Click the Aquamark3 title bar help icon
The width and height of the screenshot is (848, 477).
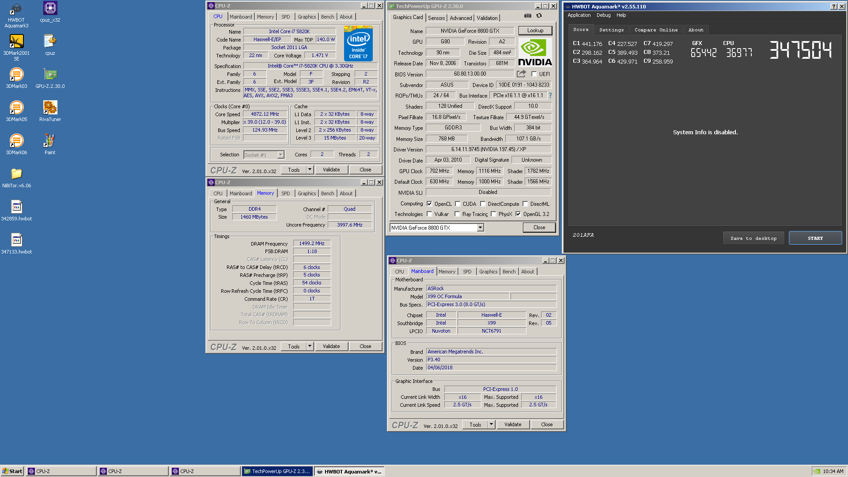click(833, 7)
